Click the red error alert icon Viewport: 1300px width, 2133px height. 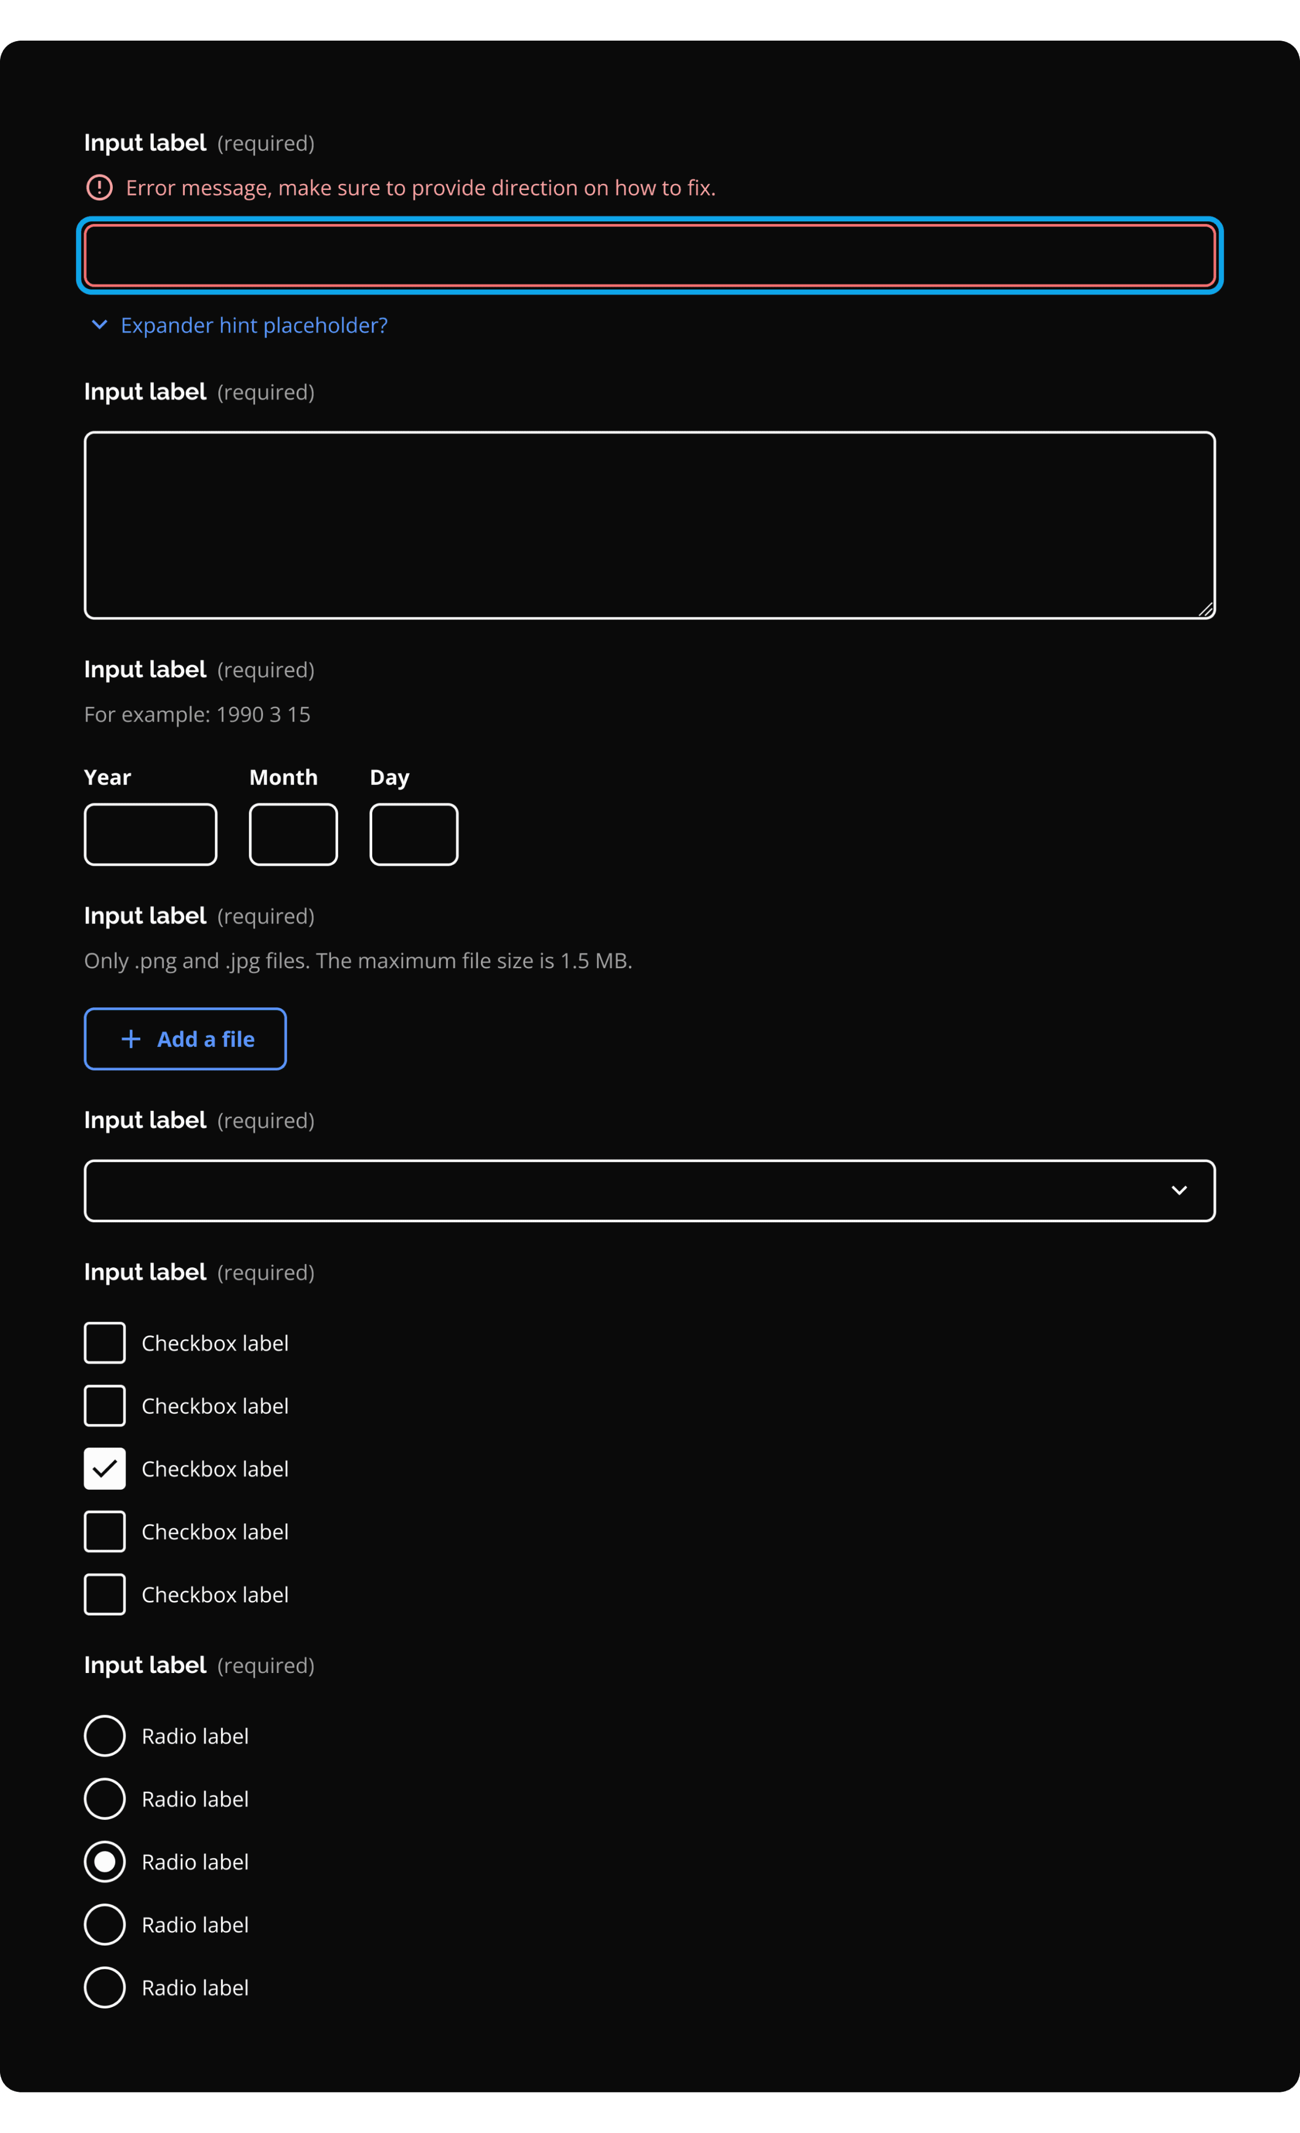(100, 187)
